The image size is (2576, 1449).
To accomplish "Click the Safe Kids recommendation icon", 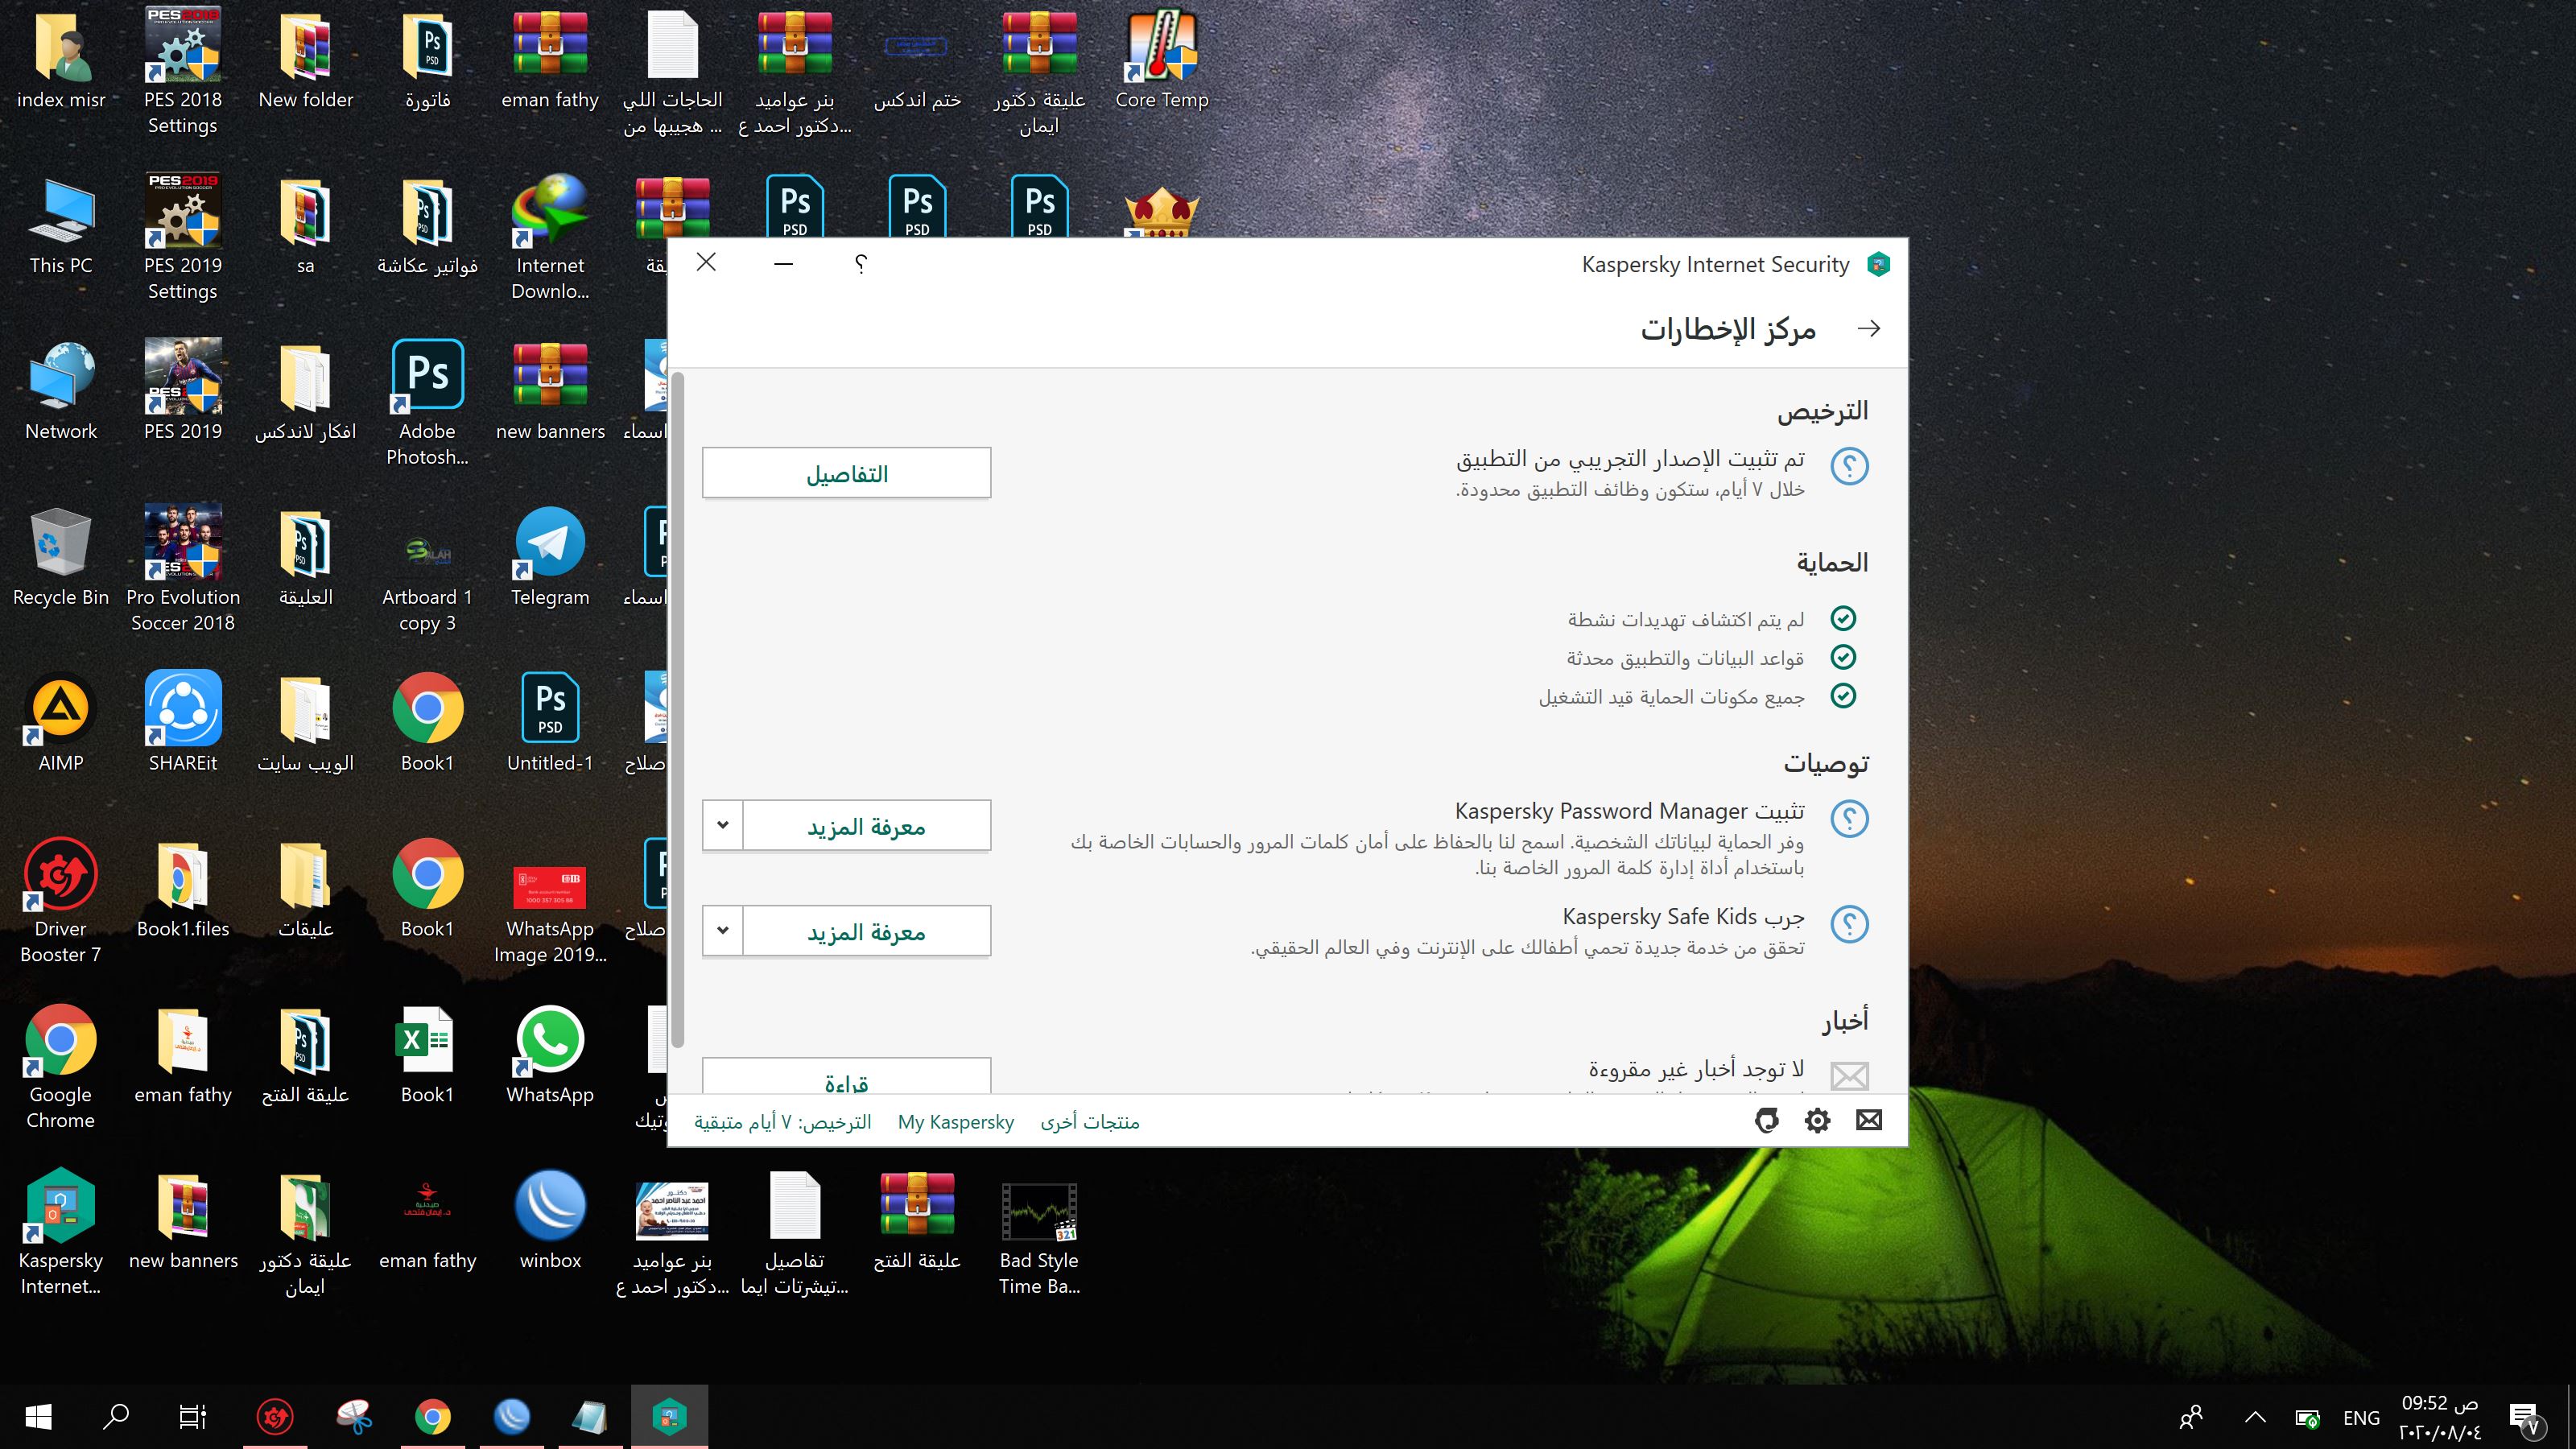I will [1849, 924].
